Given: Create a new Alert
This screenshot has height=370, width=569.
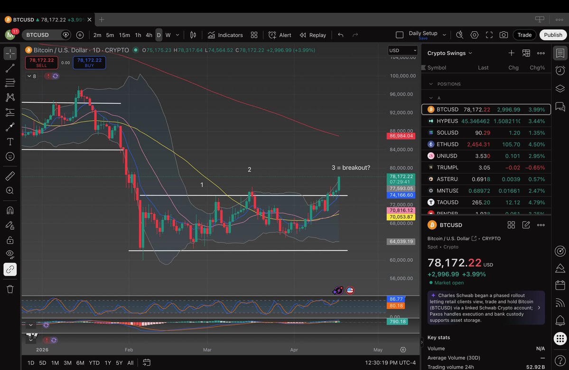Looking at the screenshot, I should [280, 35].
